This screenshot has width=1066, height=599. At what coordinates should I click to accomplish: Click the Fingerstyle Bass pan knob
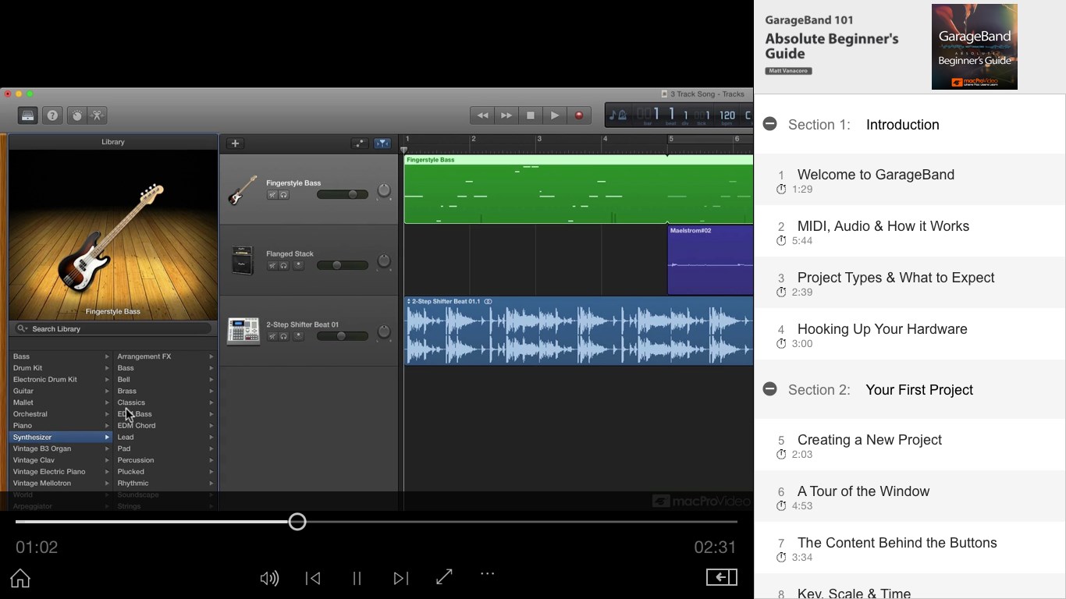click(384, 191)
